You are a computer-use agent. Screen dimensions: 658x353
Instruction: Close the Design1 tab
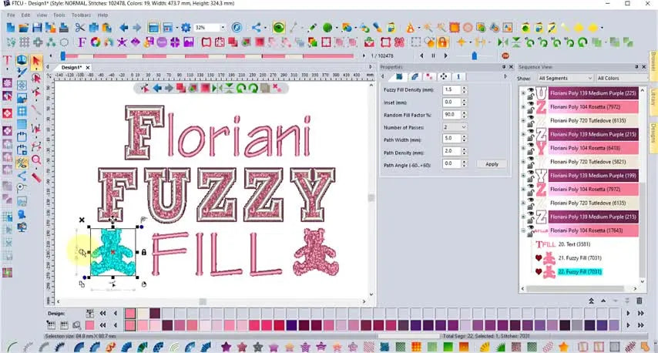[88, 68]
